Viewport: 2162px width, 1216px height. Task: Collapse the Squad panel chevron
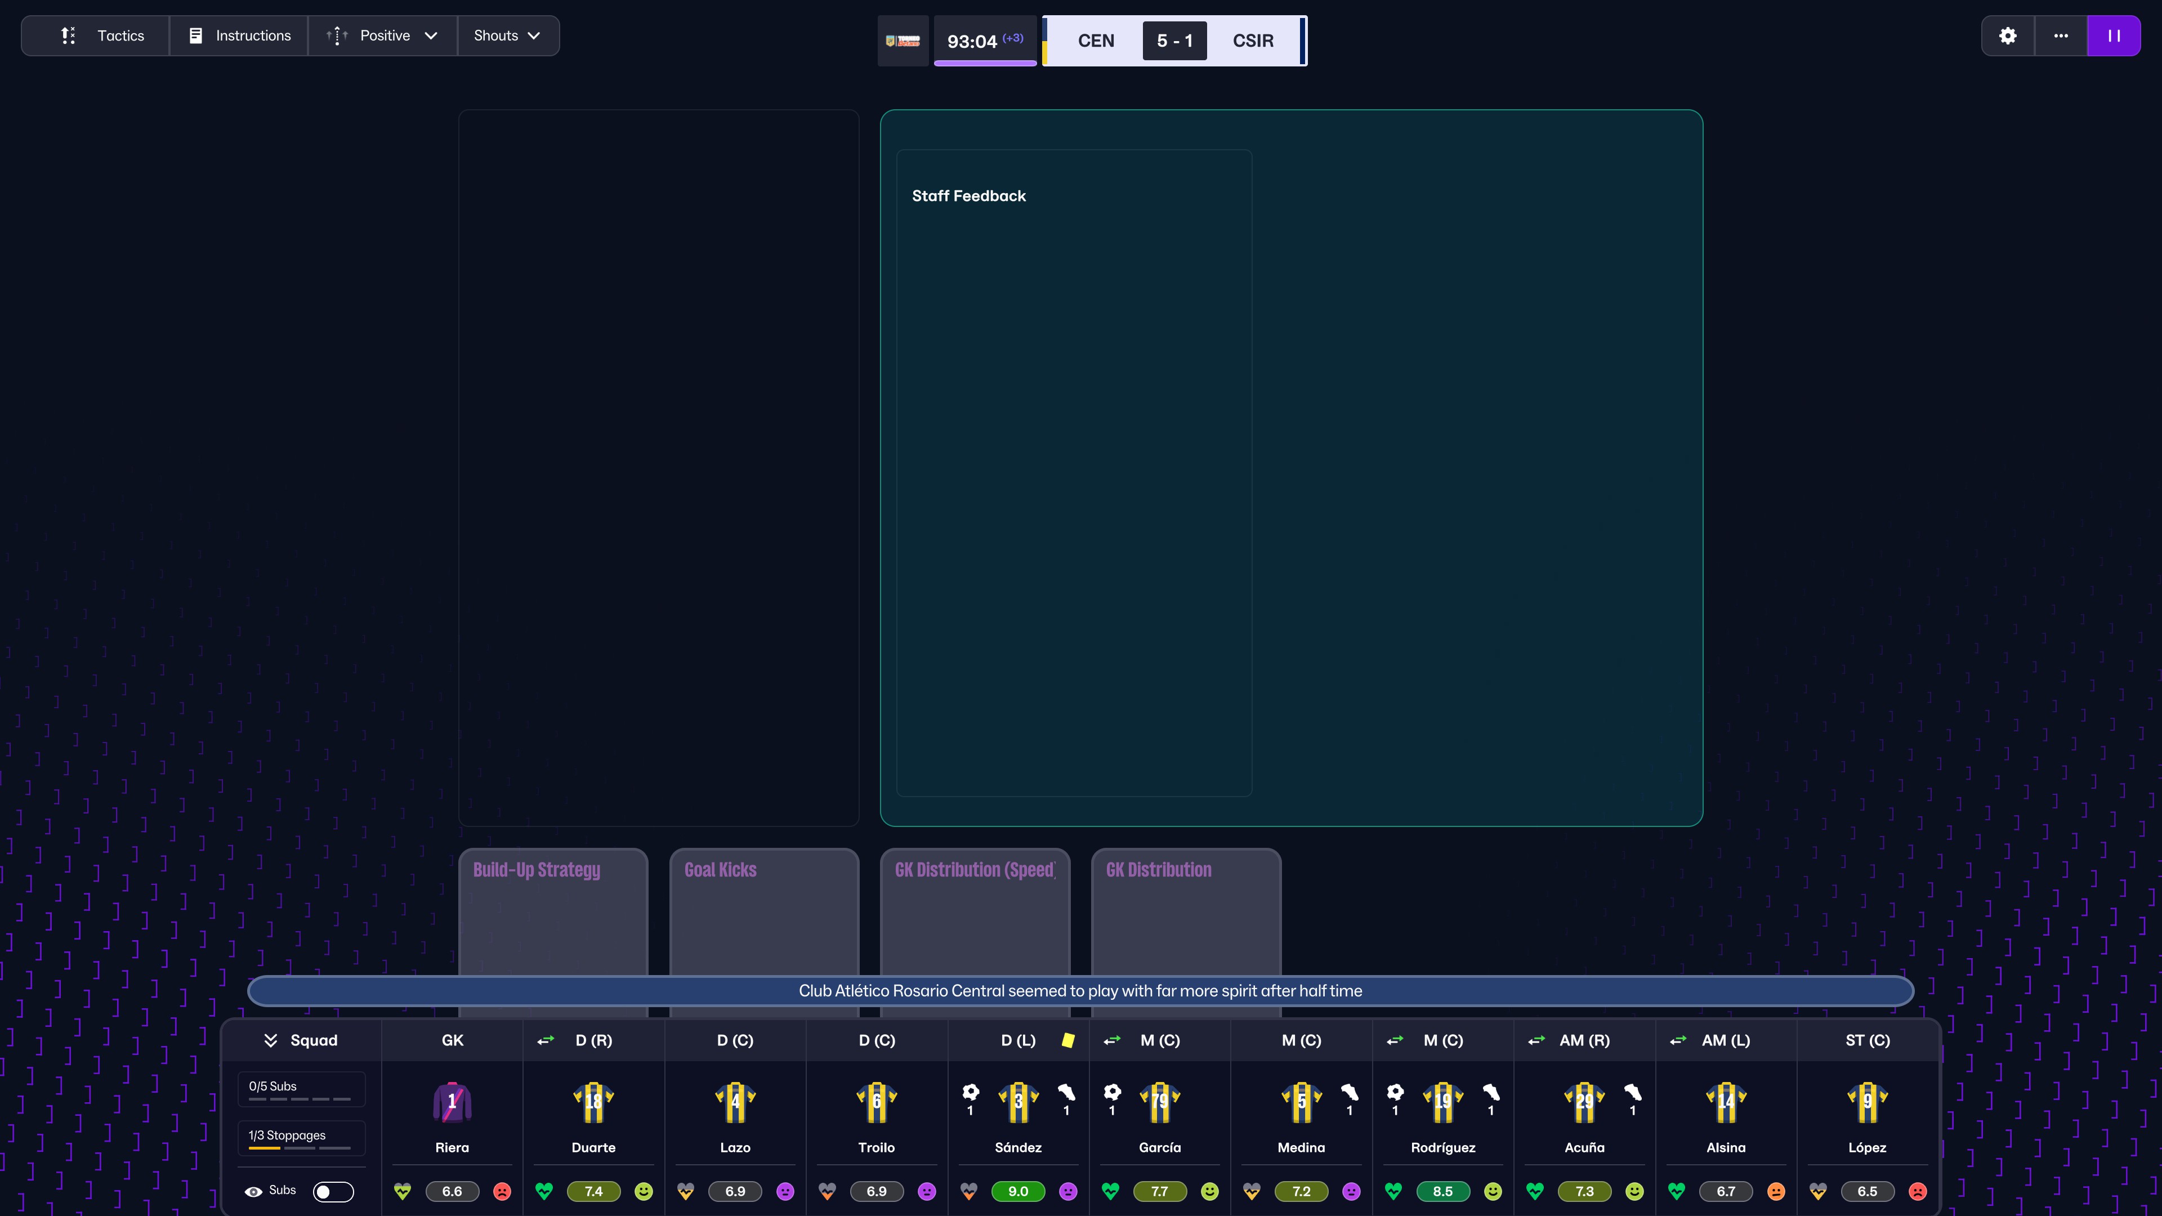pos(270,1040)
